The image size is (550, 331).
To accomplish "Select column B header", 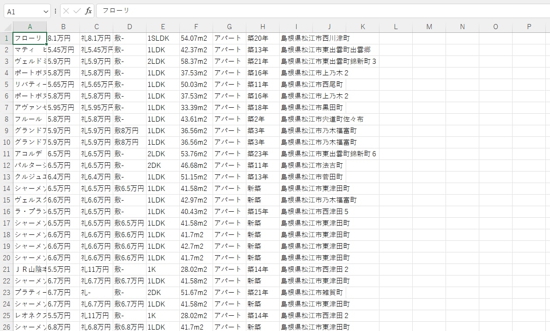I will 63,27.
